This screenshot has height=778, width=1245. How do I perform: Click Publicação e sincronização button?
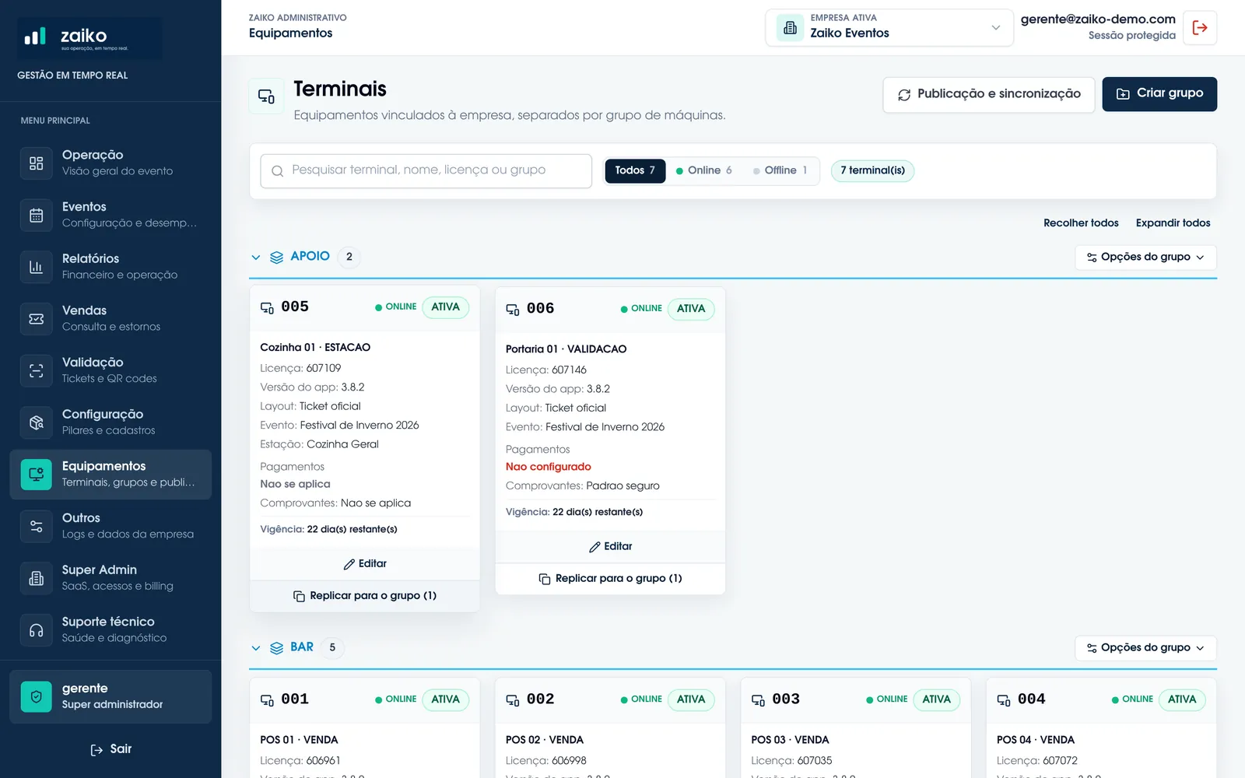pyautogui.click(x=989, y=94)
